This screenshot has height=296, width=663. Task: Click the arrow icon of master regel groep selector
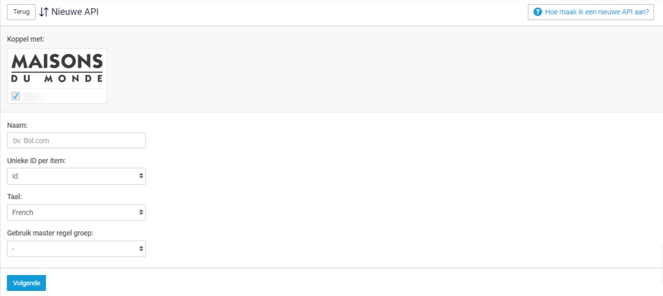141,249
